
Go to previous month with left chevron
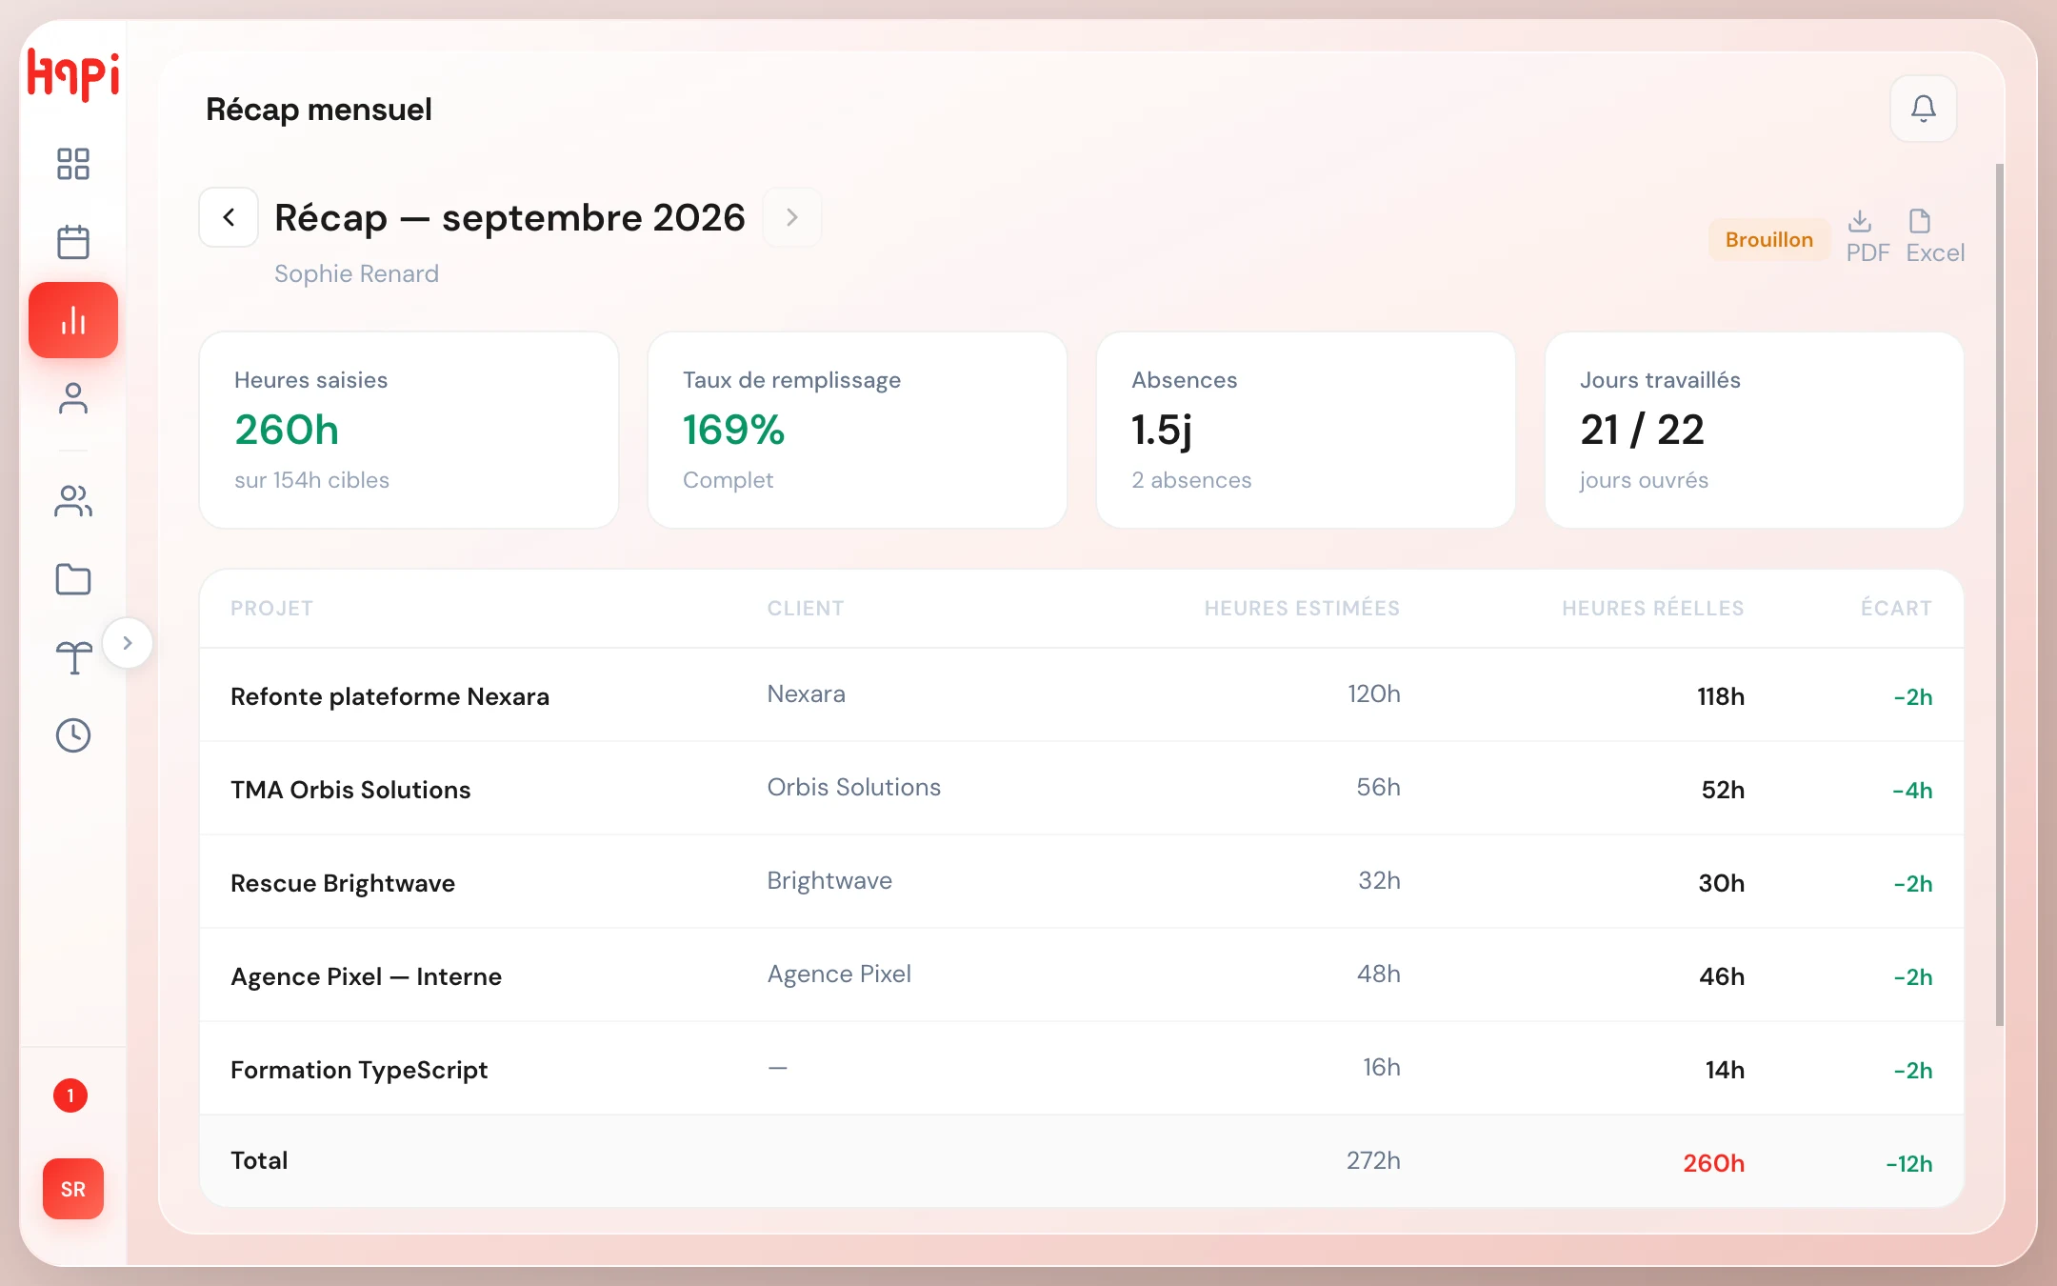229,217
